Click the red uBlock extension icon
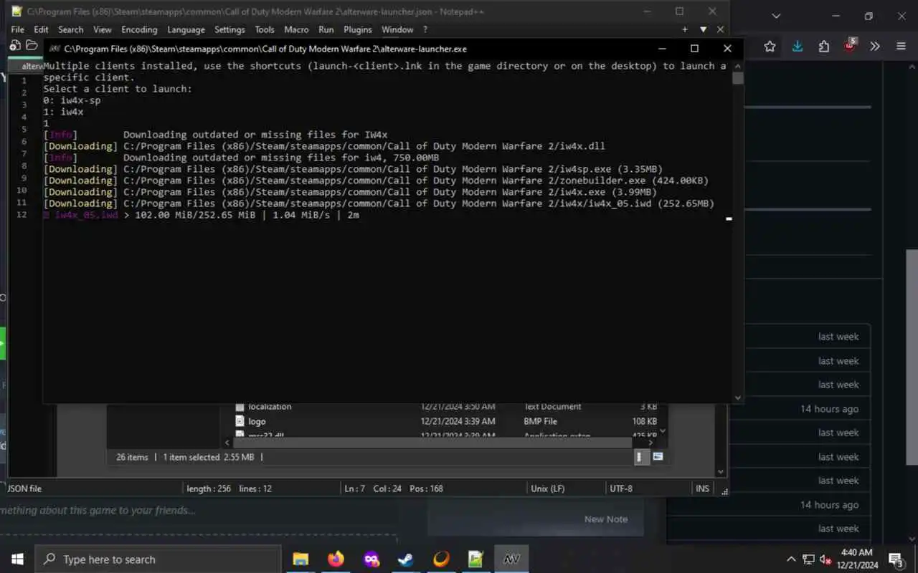Viewport: 918px width, 573px height. point(850,46)
